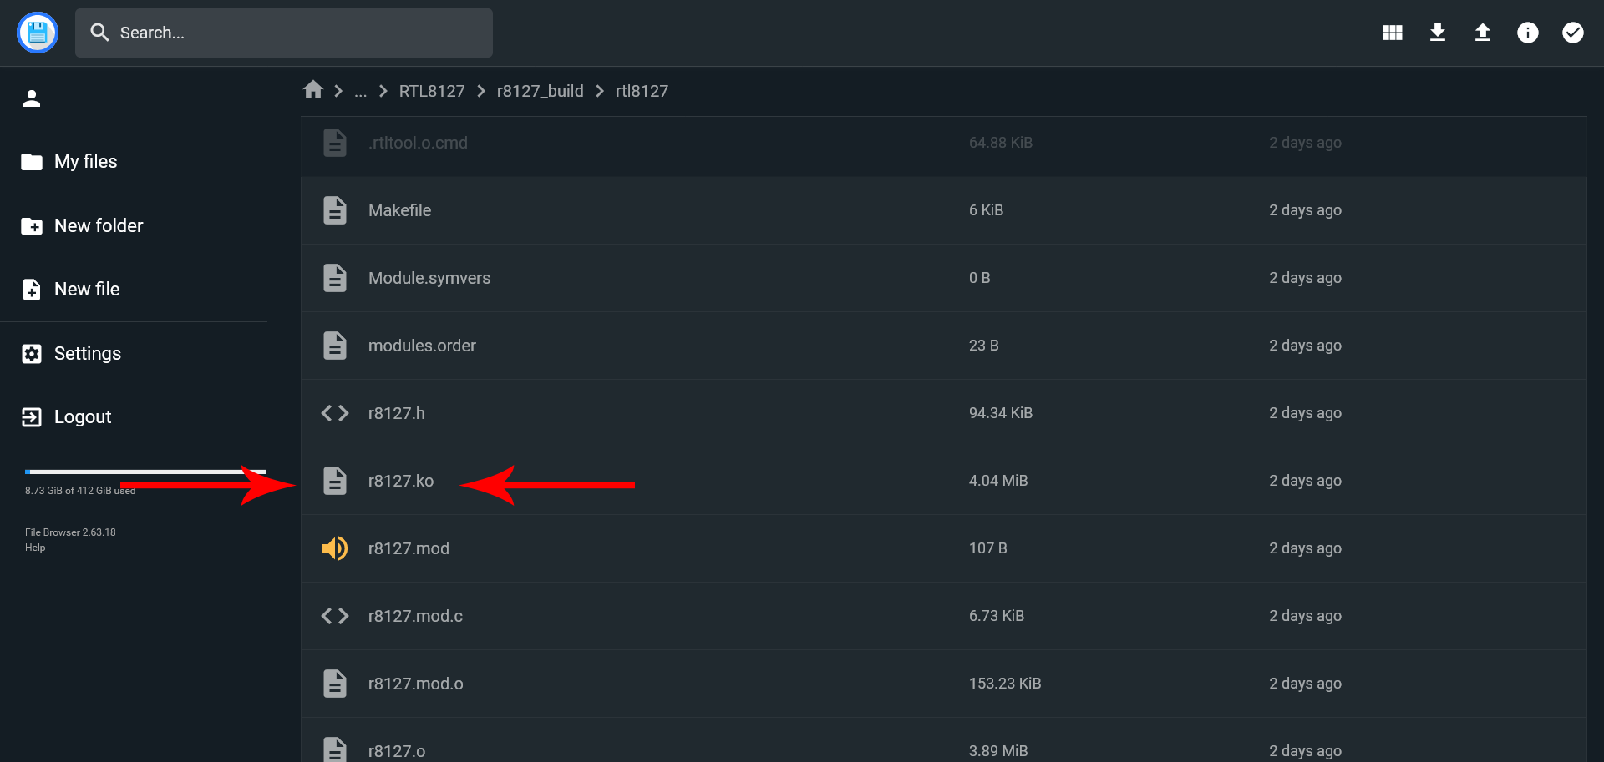
Task: Select the .rtltool.o.cmd file
Action: pyautogui.click(x=944, y=143)
